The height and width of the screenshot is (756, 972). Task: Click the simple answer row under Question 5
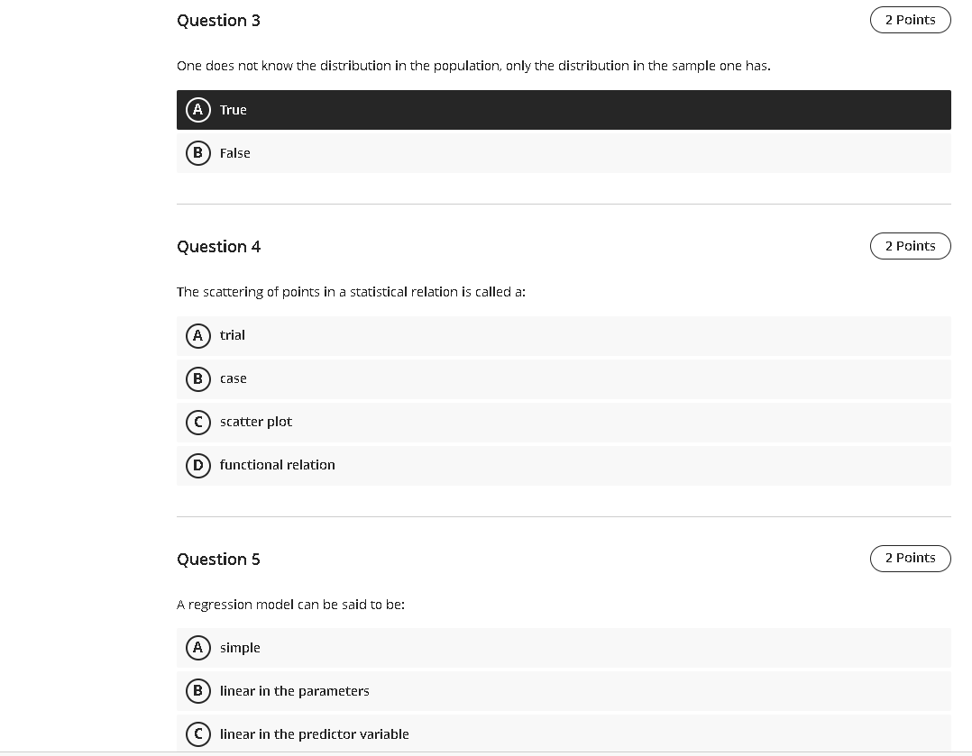click(x=541, y=647)
